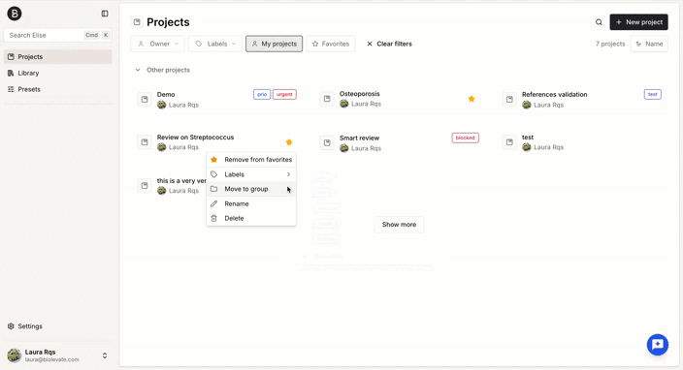
Task: Create a New project
Action: click(638, 22)
